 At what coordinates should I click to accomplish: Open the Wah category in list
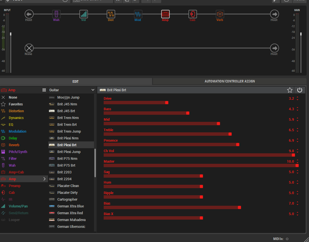click(24, 165)
